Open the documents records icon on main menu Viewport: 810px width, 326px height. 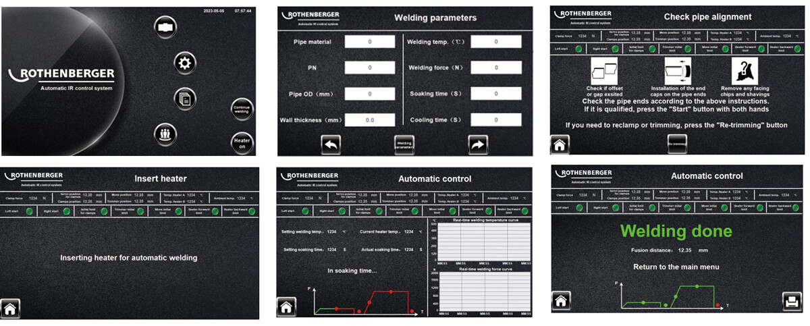(x=184, y=99)
